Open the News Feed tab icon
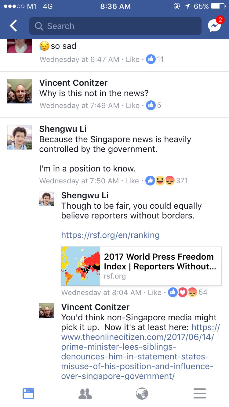 28,394
